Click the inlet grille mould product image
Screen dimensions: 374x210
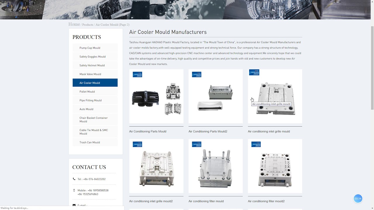(275, 96)
